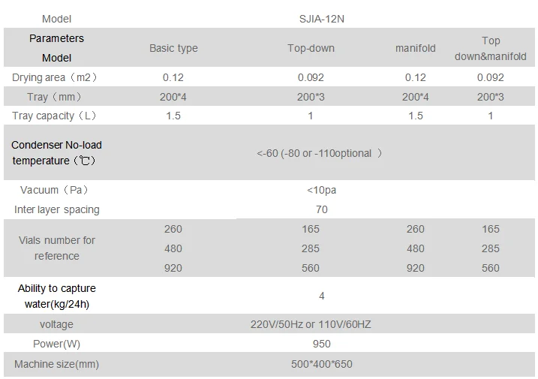This screenshot has width=538, height=379.
Task: Select the "Vials number for reference" label
Action: 57,248
